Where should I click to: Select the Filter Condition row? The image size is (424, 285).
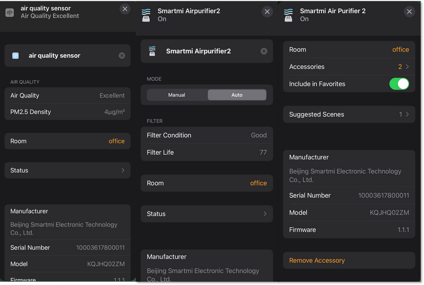click(x=207, y=135)
